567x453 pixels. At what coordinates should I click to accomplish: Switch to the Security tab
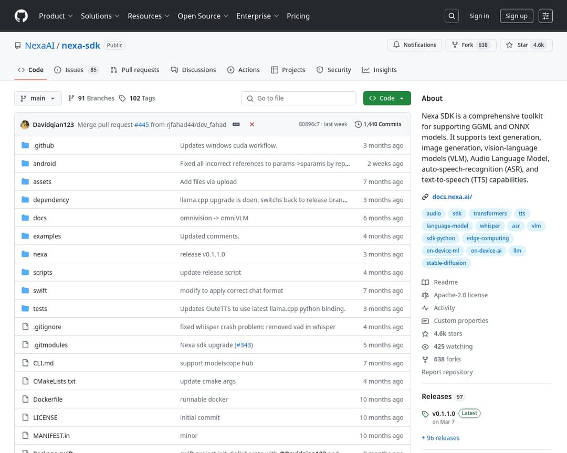coord(334,70)
